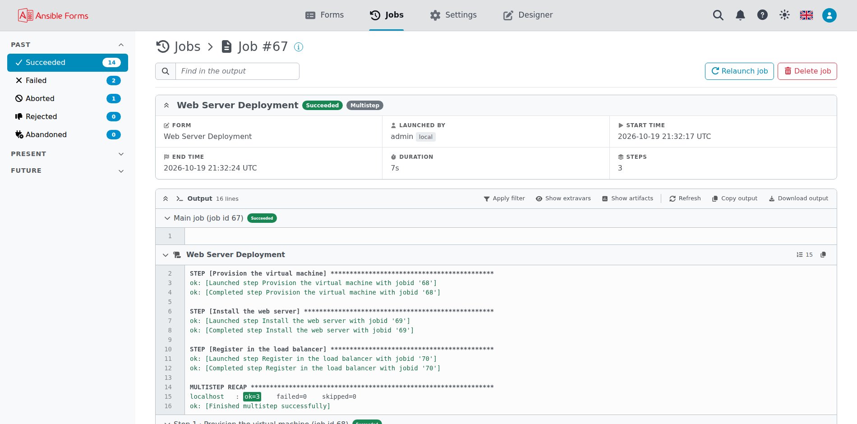The height and width of the screenshot is (424, 857).
Task: Click the Delete job button
Action: [x=807, y=71]
